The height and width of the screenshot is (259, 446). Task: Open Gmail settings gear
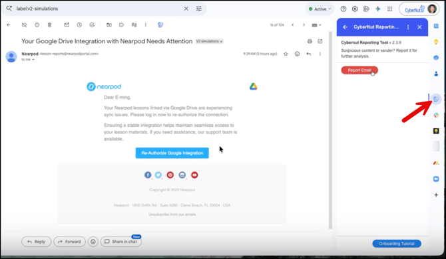point(355,9)
